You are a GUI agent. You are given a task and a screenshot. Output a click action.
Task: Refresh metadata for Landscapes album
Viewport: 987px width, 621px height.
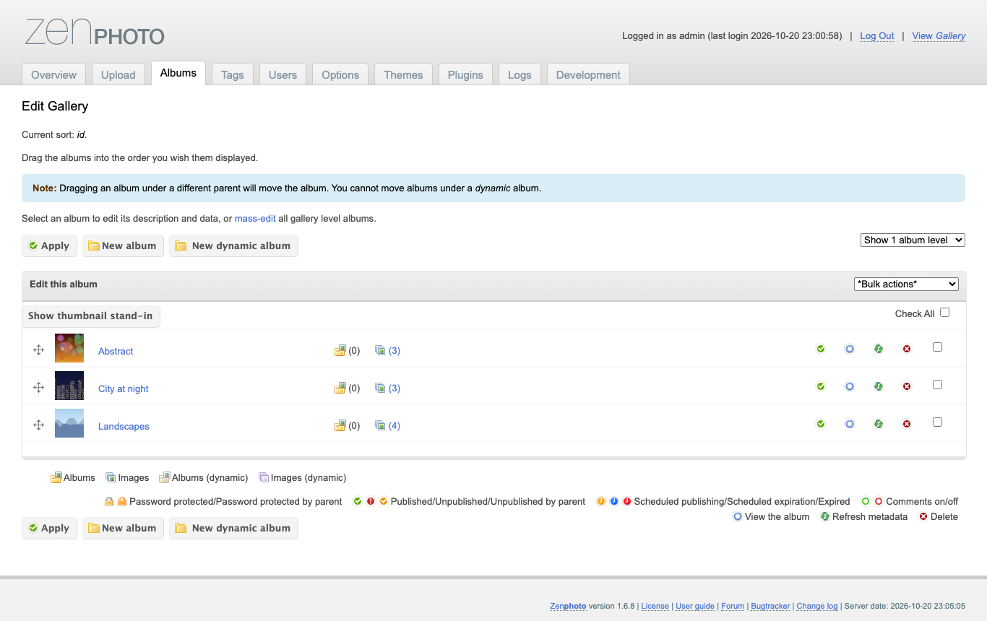tap(879, 424)
